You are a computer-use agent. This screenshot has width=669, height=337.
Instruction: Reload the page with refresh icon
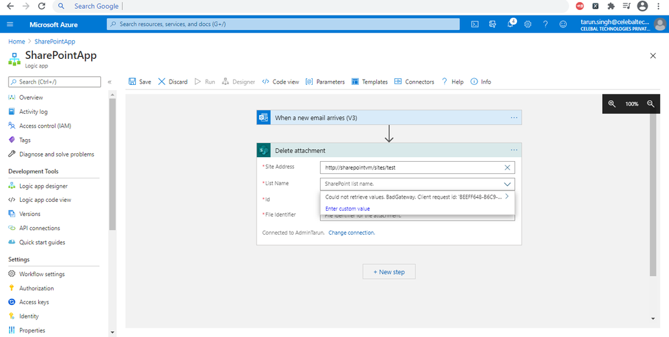click(x=42, y=6)
